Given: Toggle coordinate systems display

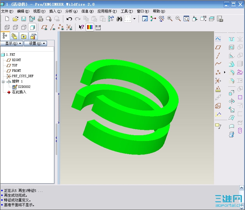Looking at the screenshot, I should point(69,27).
